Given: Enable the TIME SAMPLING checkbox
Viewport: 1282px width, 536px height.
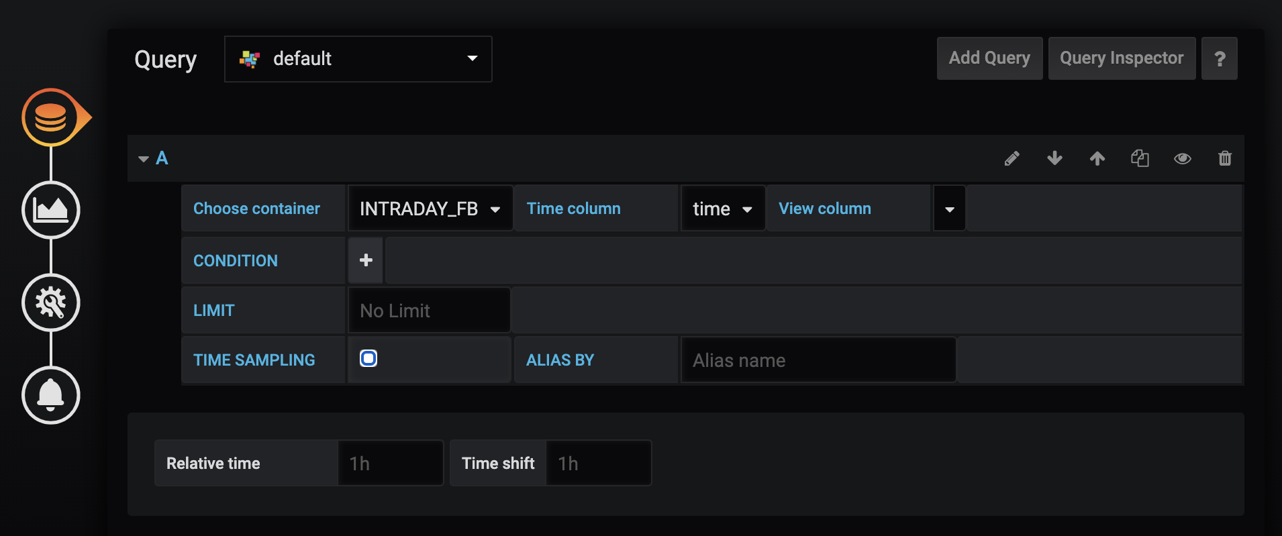Looking at the screenshot, I should click(368, 359).
